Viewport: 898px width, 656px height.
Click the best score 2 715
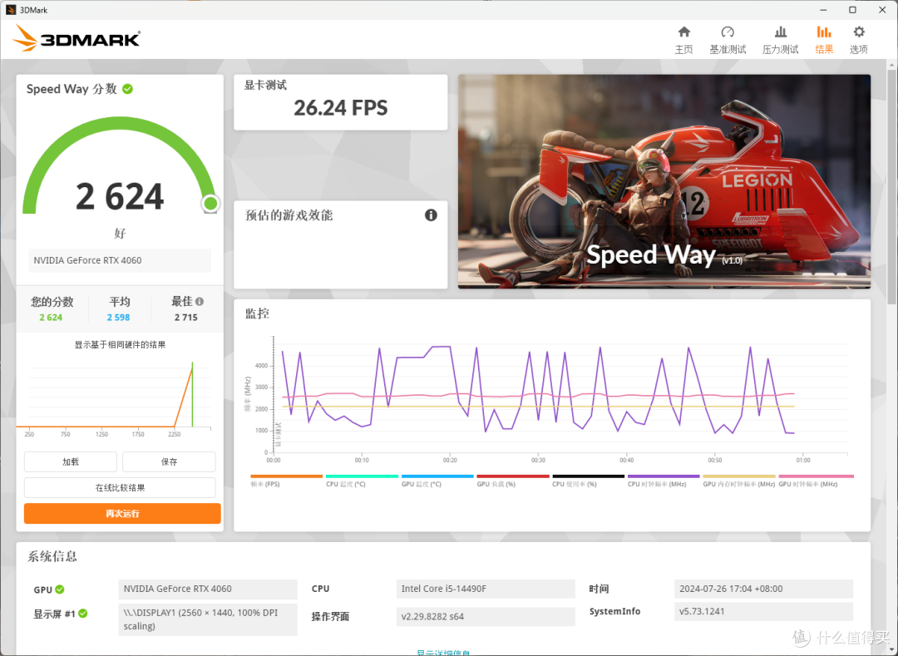186,317
